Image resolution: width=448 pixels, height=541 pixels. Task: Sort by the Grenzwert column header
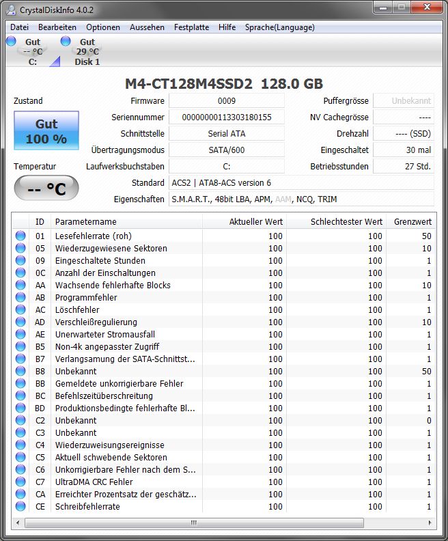(x=410, y=221)
